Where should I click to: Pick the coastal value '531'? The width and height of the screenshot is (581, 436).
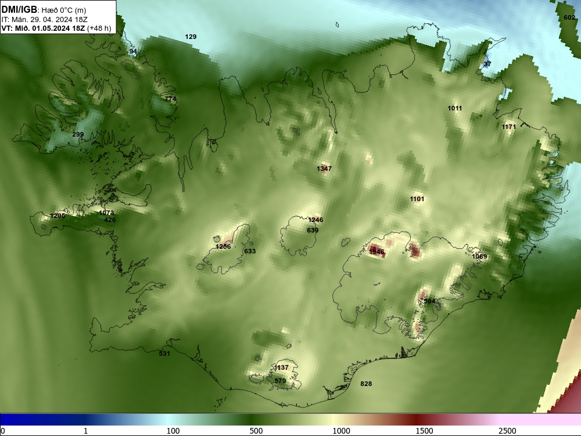click(164, 353)
